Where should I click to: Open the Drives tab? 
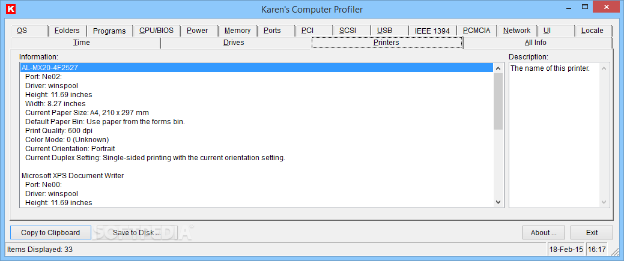236,43
